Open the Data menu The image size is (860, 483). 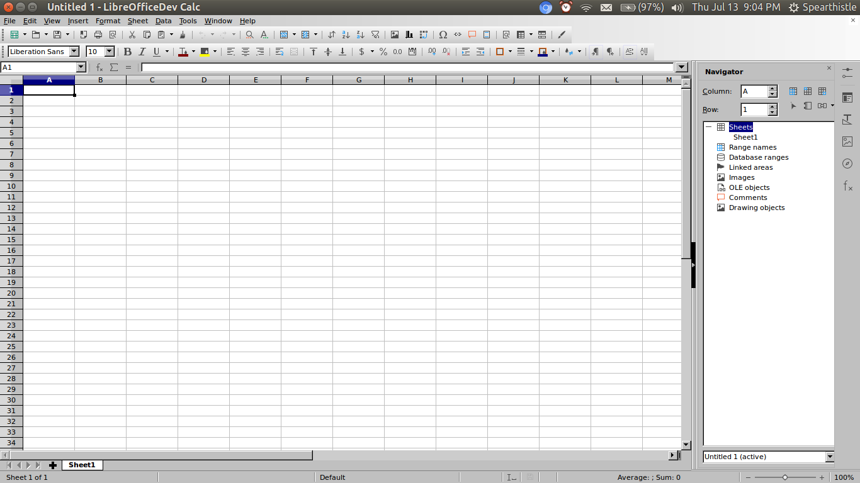click(164, 21)
